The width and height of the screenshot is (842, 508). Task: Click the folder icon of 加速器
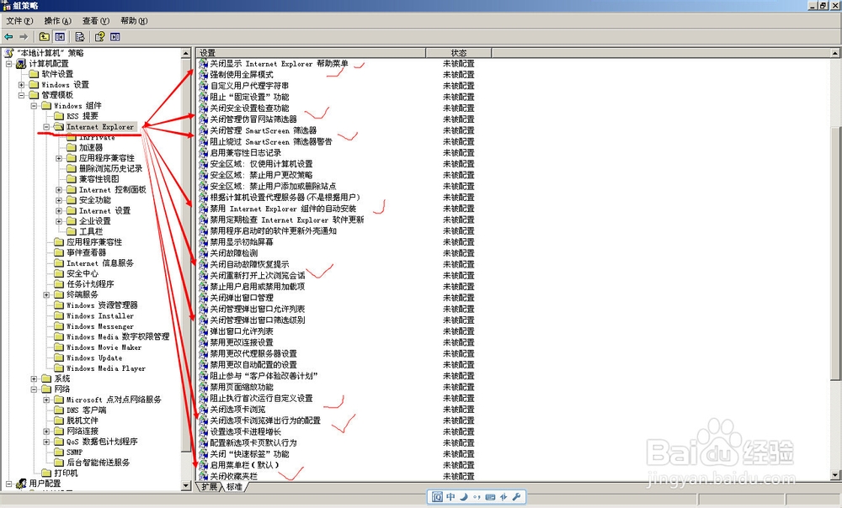point(72,147)
